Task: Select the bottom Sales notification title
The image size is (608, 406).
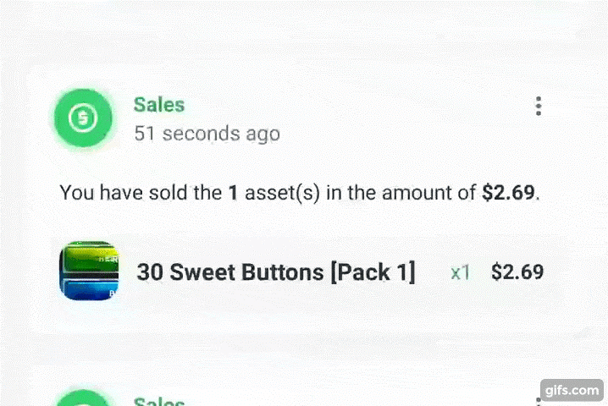Action: [x=159, y=402]
